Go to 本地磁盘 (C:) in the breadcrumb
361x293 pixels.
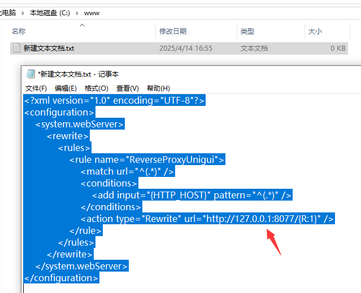pyautogui.click(x=50, y=12)
